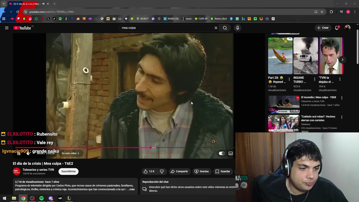Share the video via Compartir

click(x=179, y=171)
